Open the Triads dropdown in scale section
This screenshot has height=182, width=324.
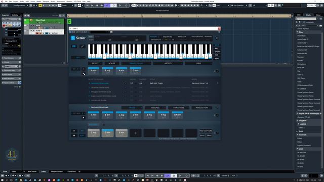click(132, 108)
